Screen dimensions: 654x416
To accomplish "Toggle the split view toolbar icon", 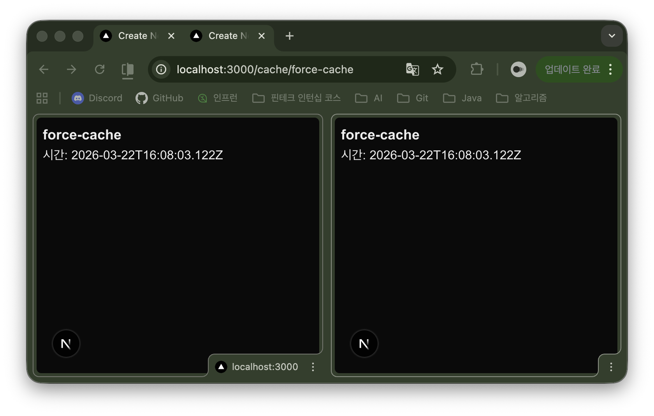I will pos(128,70).
